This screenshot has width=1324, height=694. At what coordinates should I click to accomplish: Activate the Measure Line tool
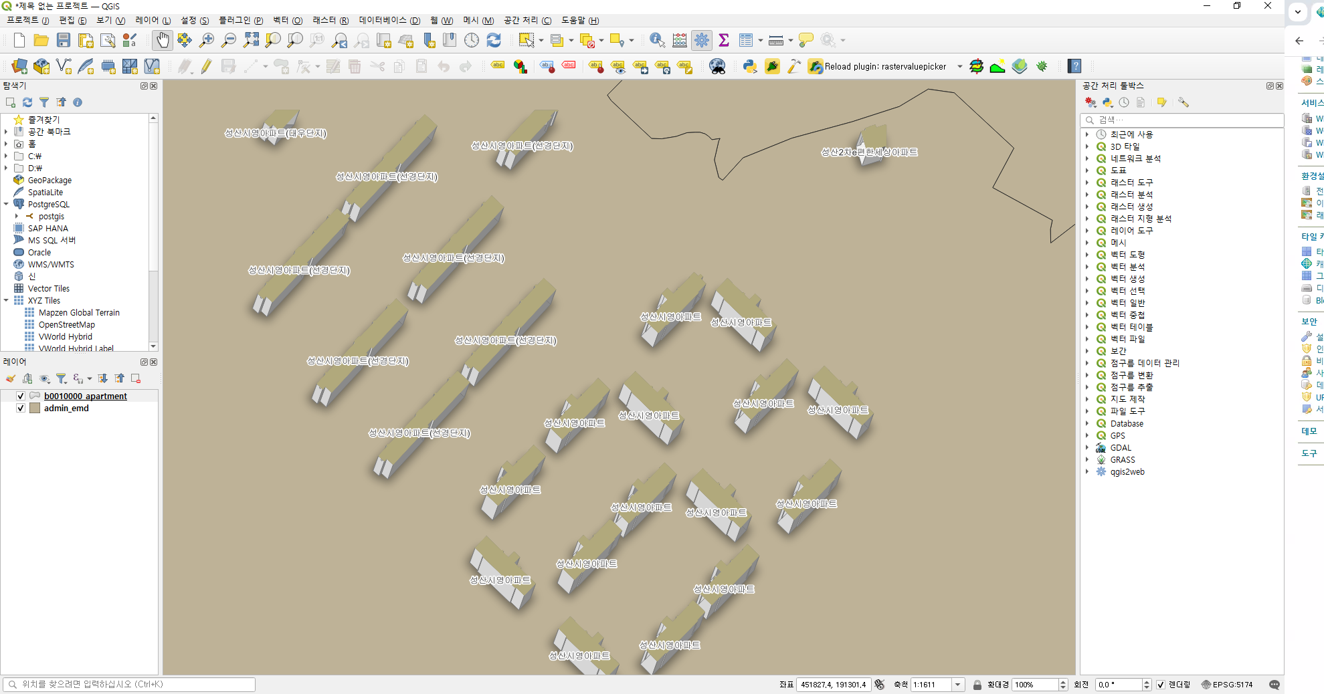(x=776, y=40)
